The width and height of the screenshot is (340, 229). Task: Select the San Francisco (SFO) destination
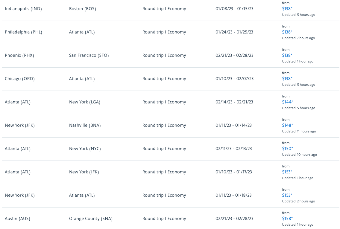tap(89, 55)
